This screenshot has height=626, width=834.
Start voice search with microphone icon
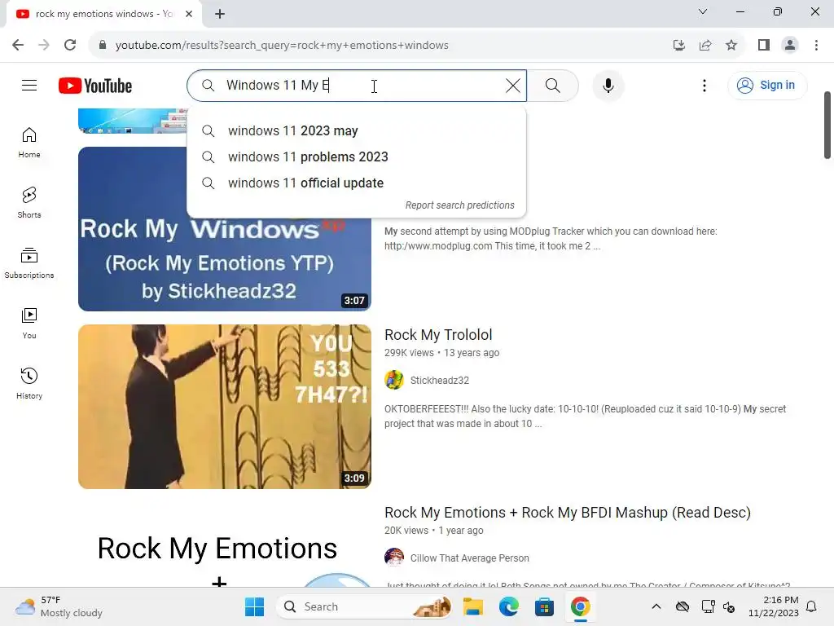click(608, 85)
